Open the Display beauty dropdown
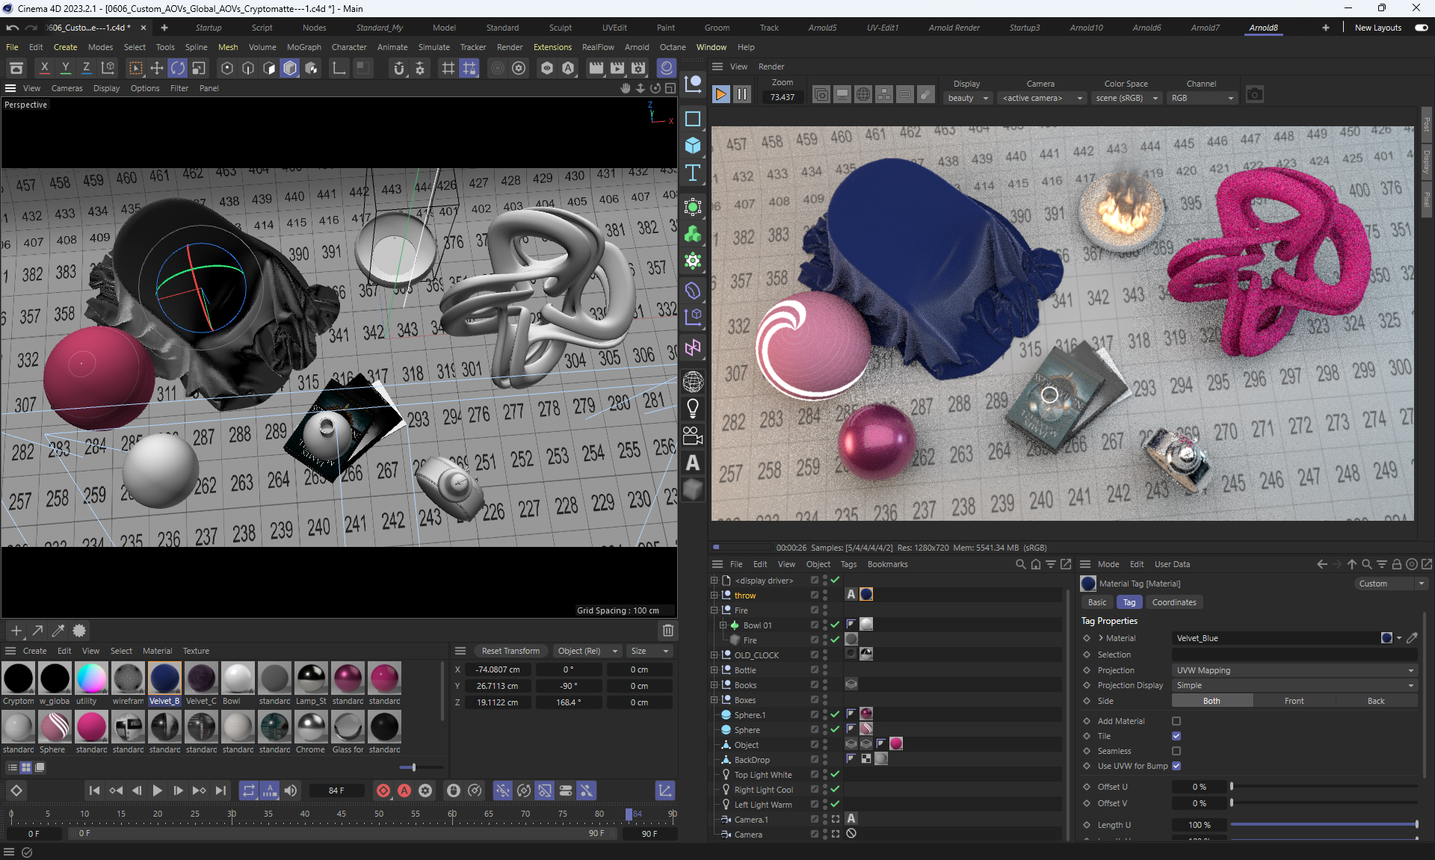The height and width of the screenshot is (860, 1435). coord(968,98)
